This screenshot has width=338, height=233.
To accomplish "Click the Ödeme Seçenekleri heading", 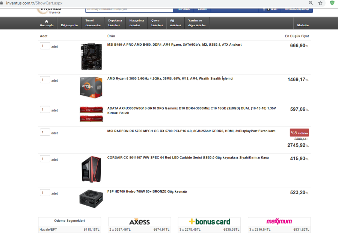I will (x=69, y=221).
